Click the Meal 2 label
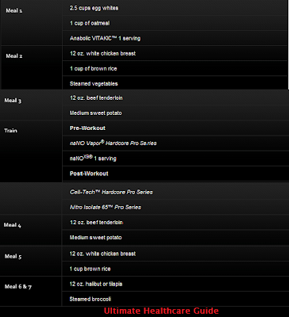The height and width of the screenshot is (317, 289). [14, 56]
